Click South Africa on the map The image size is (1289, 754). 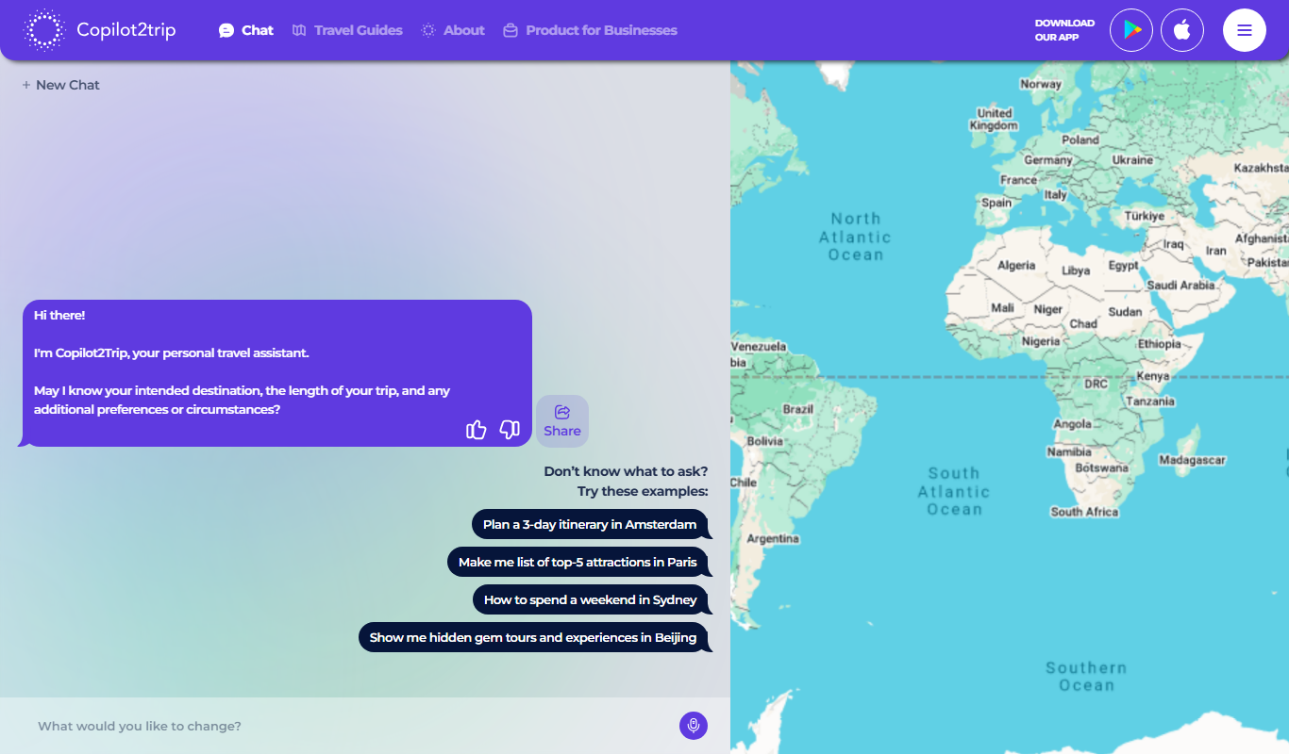point(1084,512)
